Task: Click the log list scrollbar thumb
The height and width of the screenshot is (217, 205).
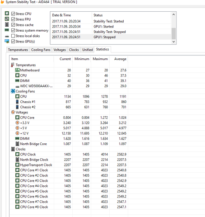Action: click(x=173, y=33)
